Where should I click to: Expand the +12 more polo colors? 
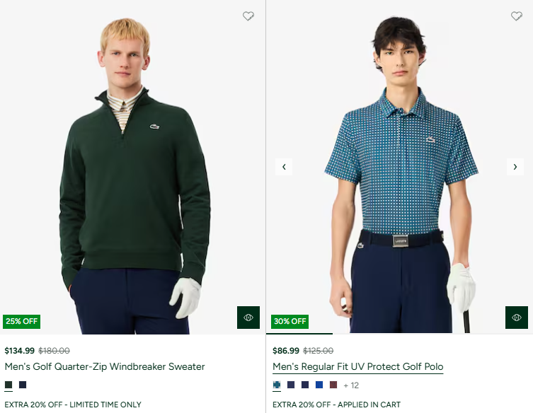pyautogui.click(x=351, y=385)
